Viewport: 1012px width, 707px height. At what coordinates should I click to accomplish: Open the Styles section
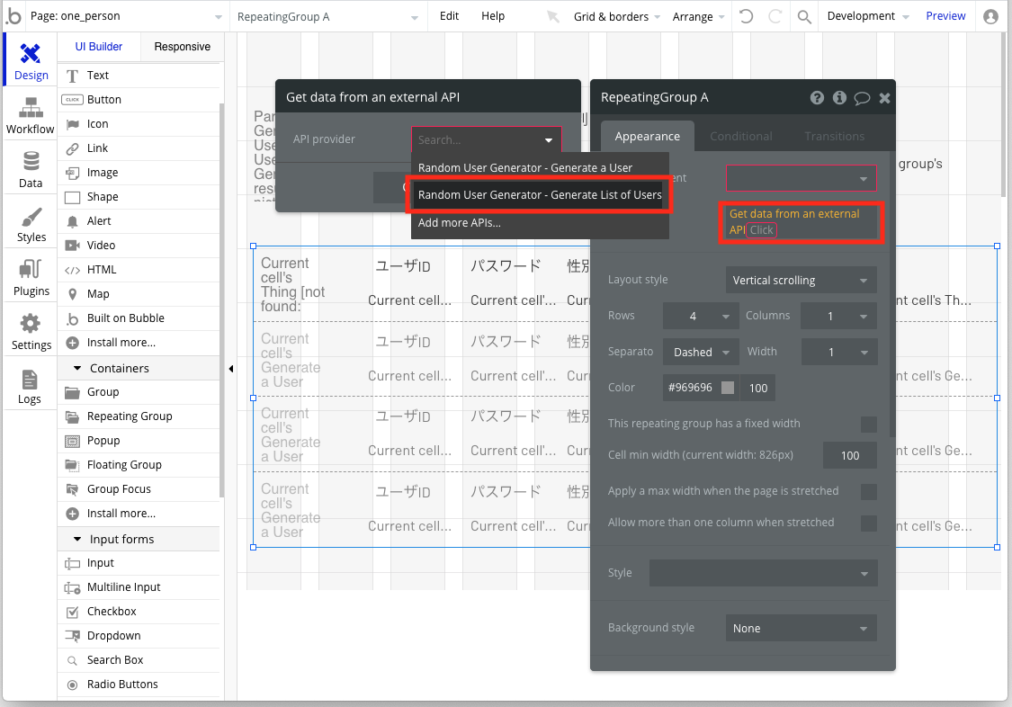(31, 224)
